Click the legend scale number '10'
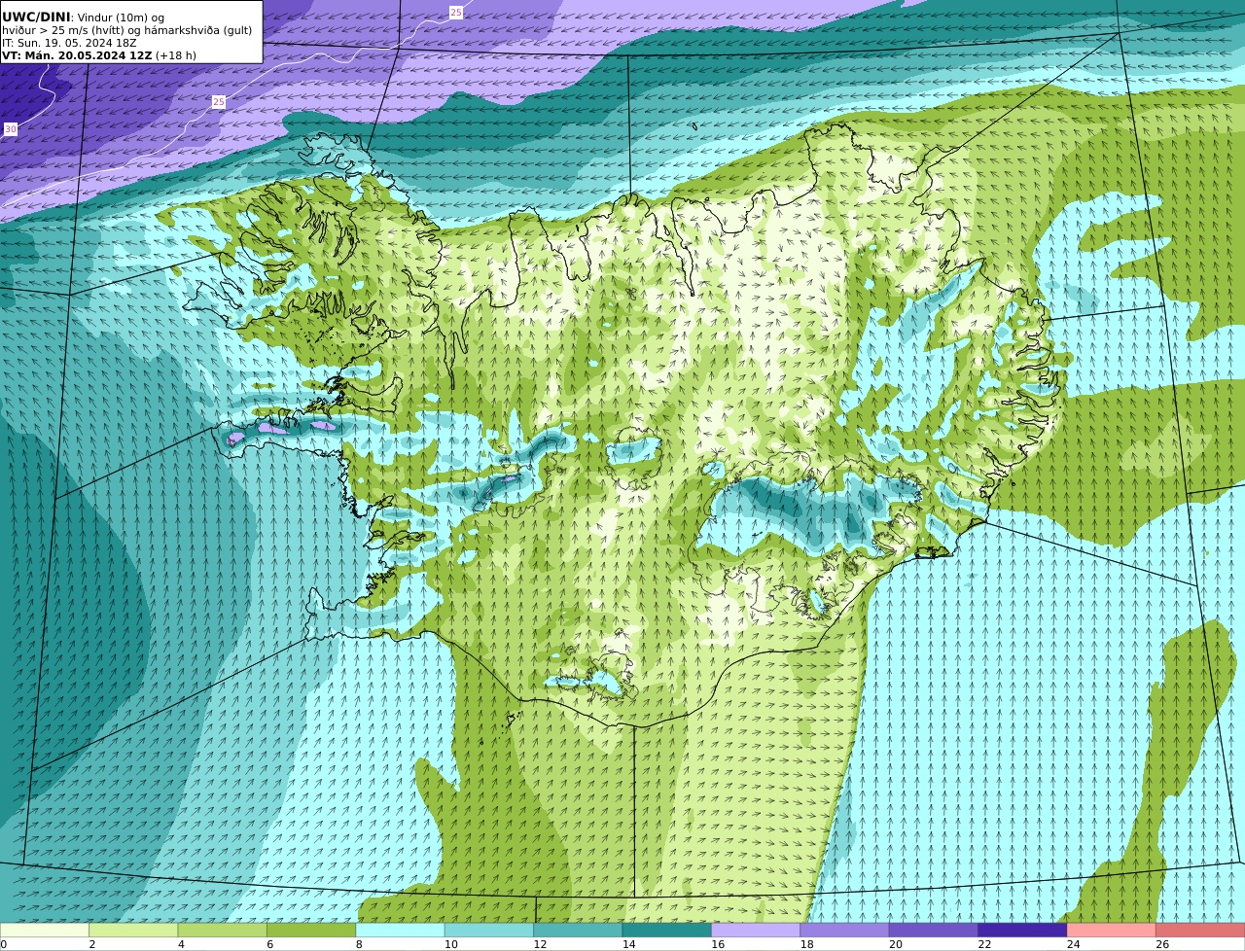This screenshot has height=951, width=1245. pos(450,944)
